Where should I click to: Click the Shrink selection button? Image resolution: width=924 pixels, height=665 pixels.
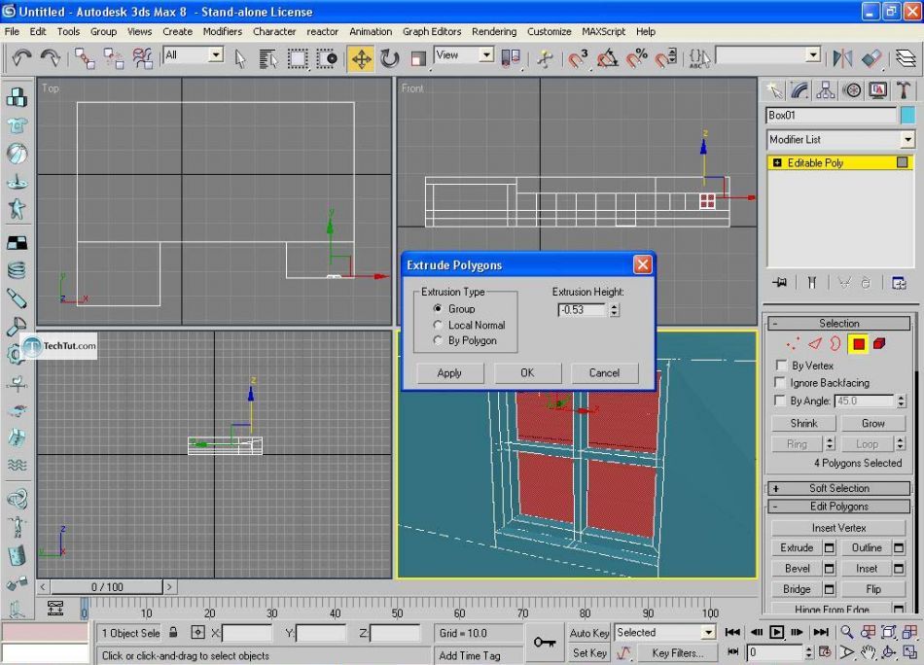(803, 423)
